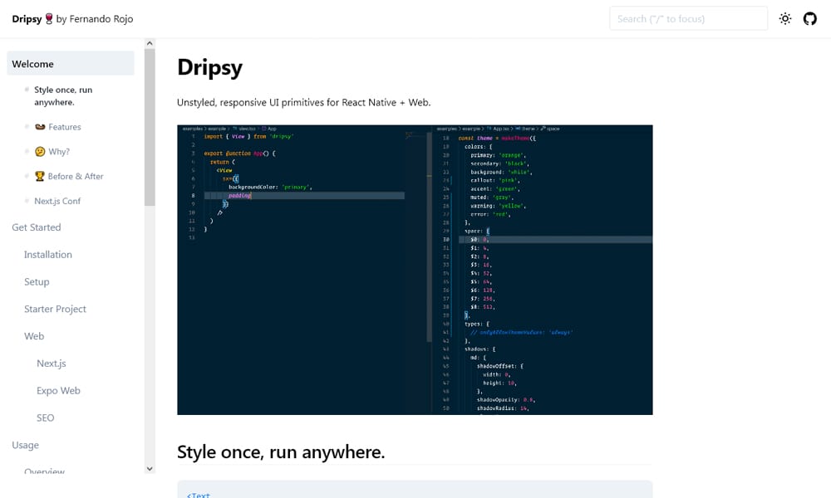
Task: Open the Setup page in sidebar
Action: (x=37, y=282)
